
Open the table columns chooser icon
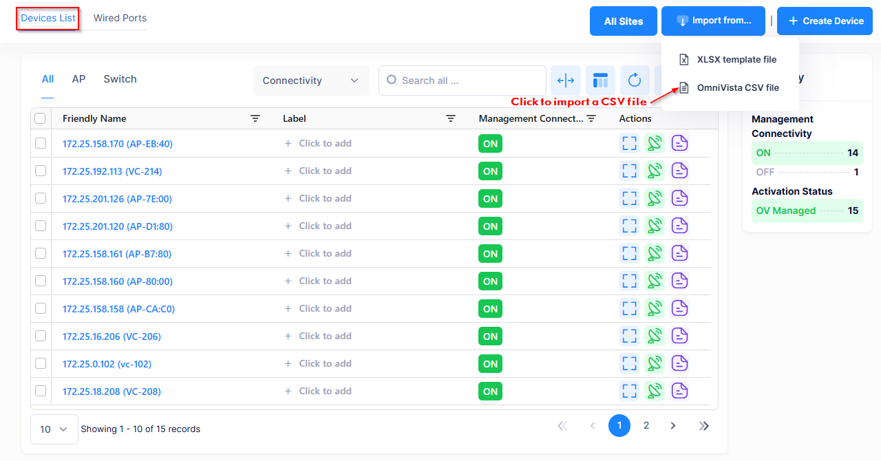[600, 81]
